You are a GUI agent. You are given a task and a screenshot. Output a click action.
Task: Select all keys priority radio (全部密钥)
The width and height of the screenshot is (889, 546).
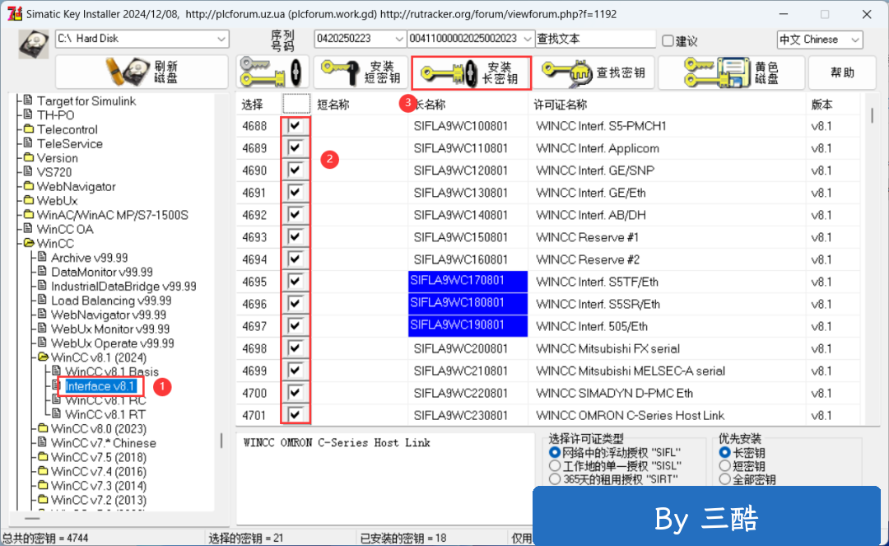click(724, 479)
